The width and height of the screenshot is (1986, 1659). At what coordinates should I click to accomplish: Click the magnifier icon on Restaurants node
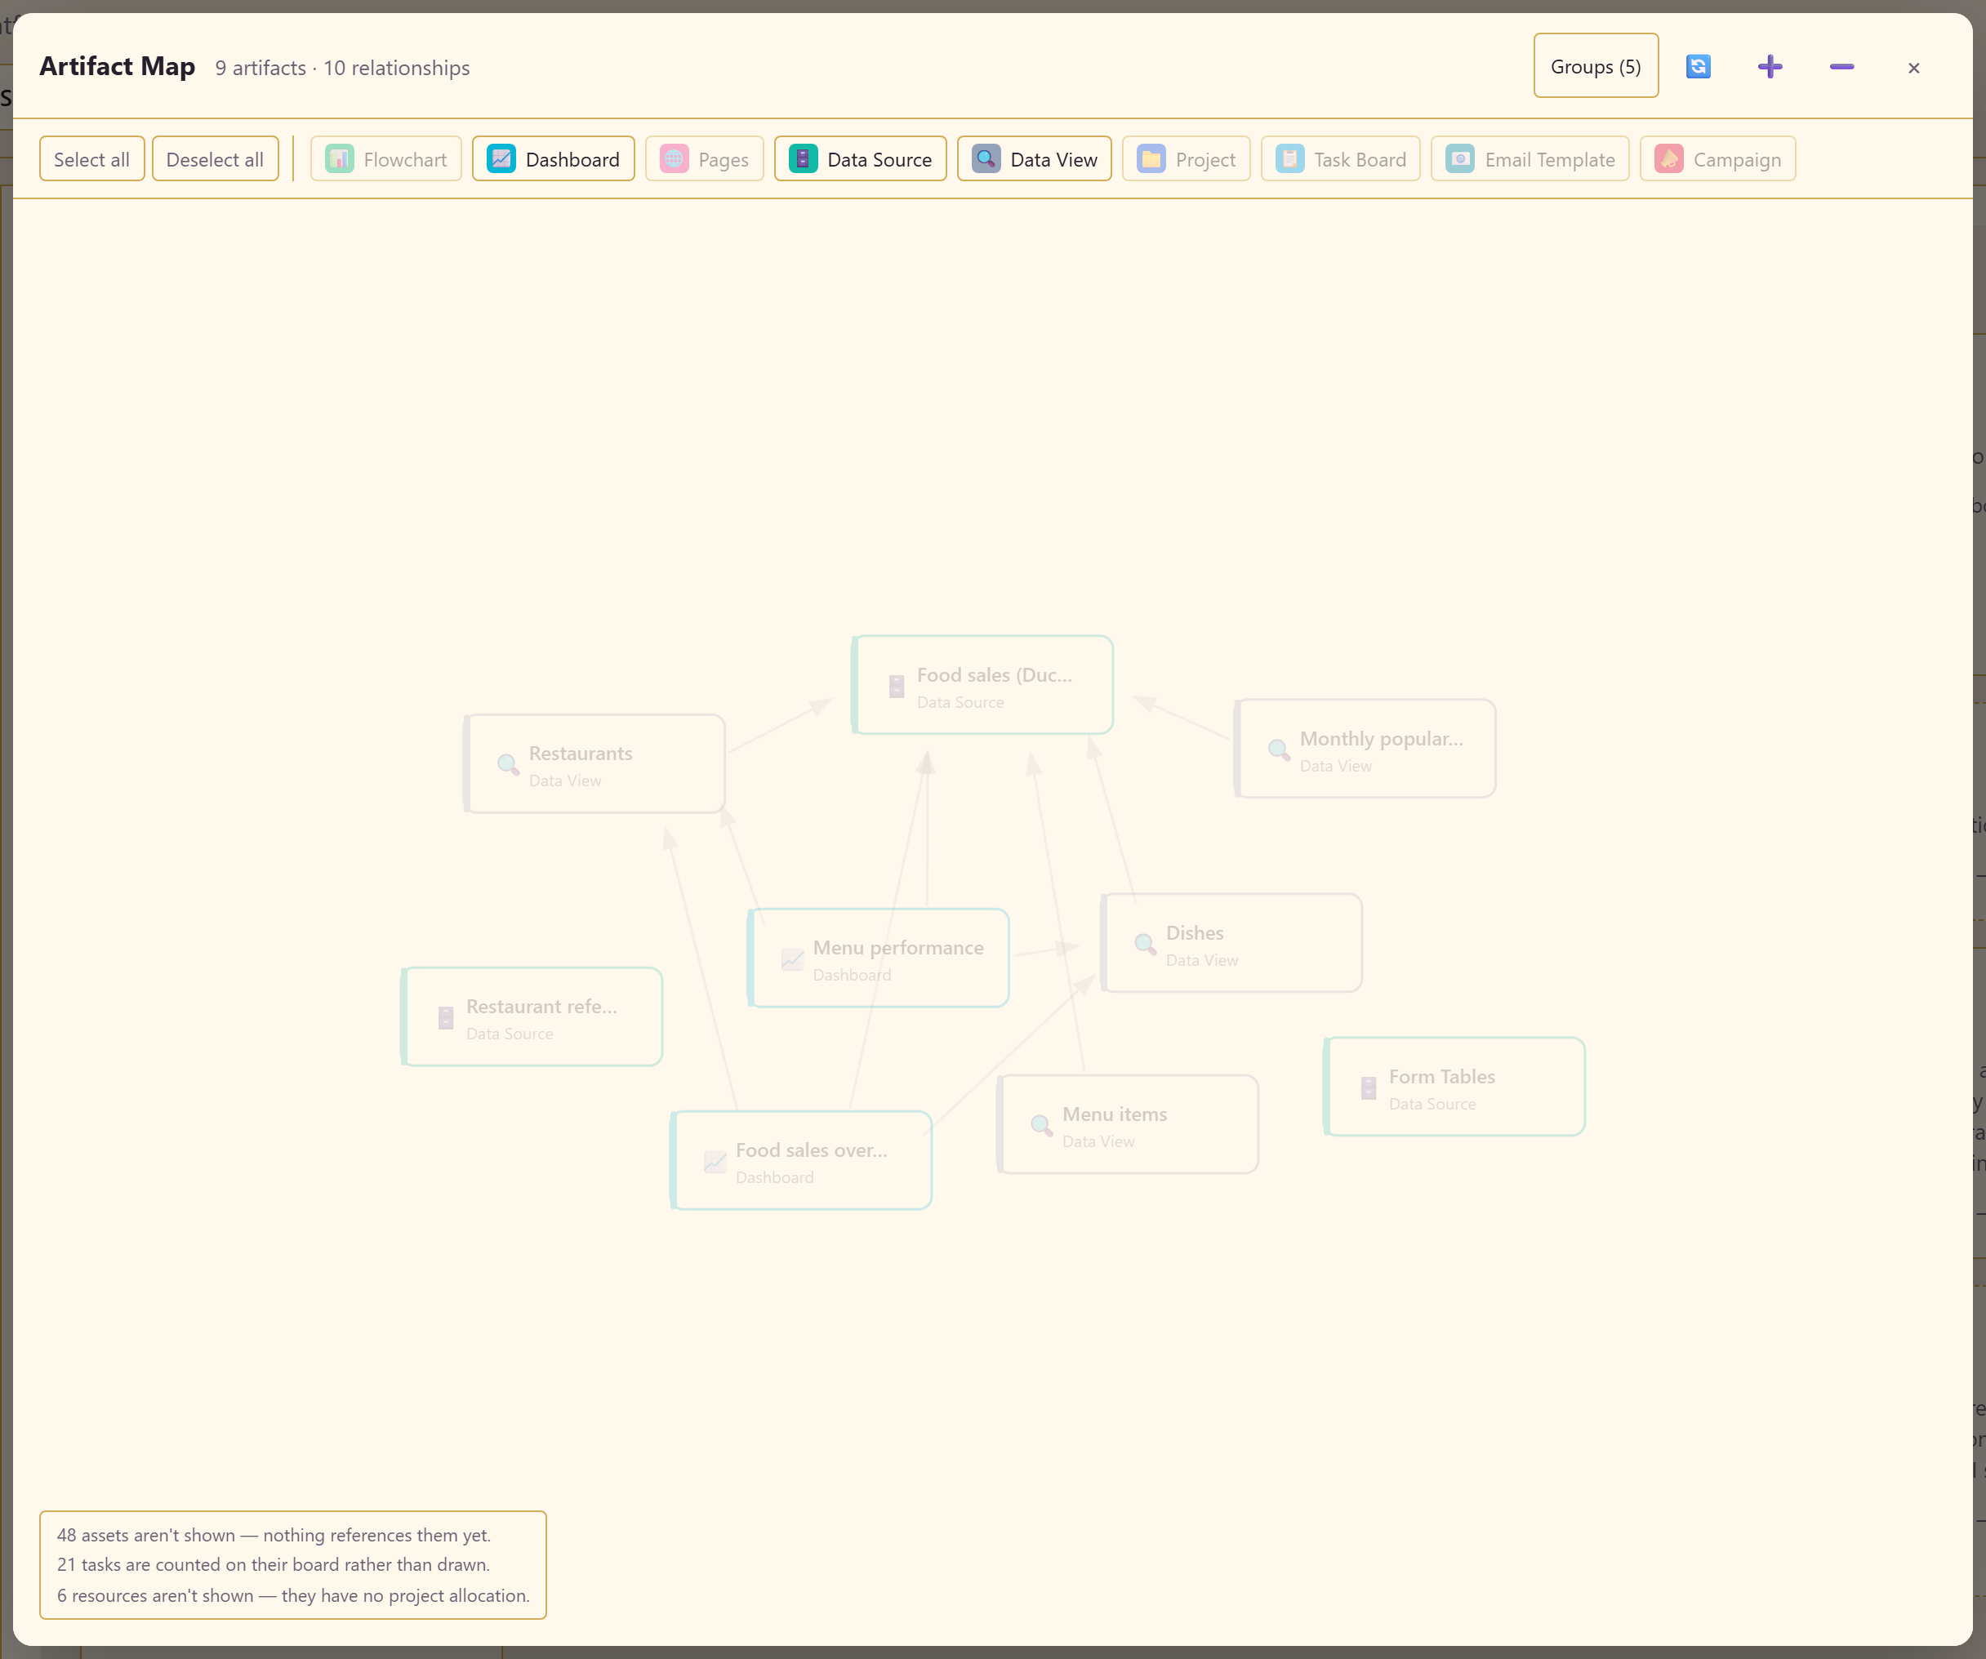[x=508, y=765]
